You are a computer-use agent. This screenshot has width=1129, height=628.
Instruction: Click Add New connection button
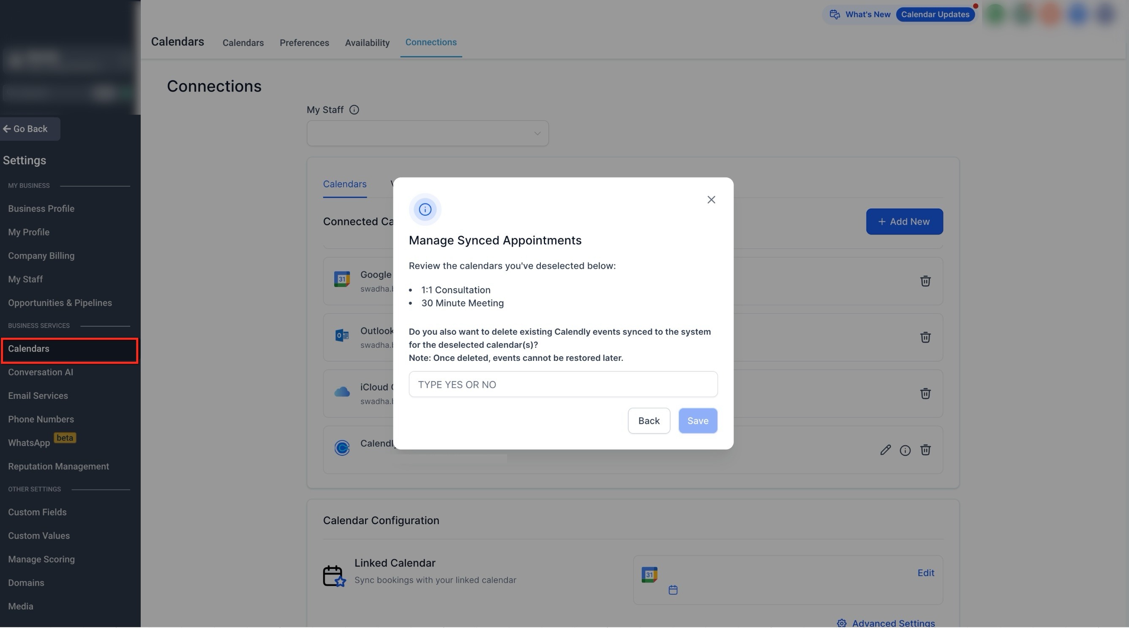[904, 222]
